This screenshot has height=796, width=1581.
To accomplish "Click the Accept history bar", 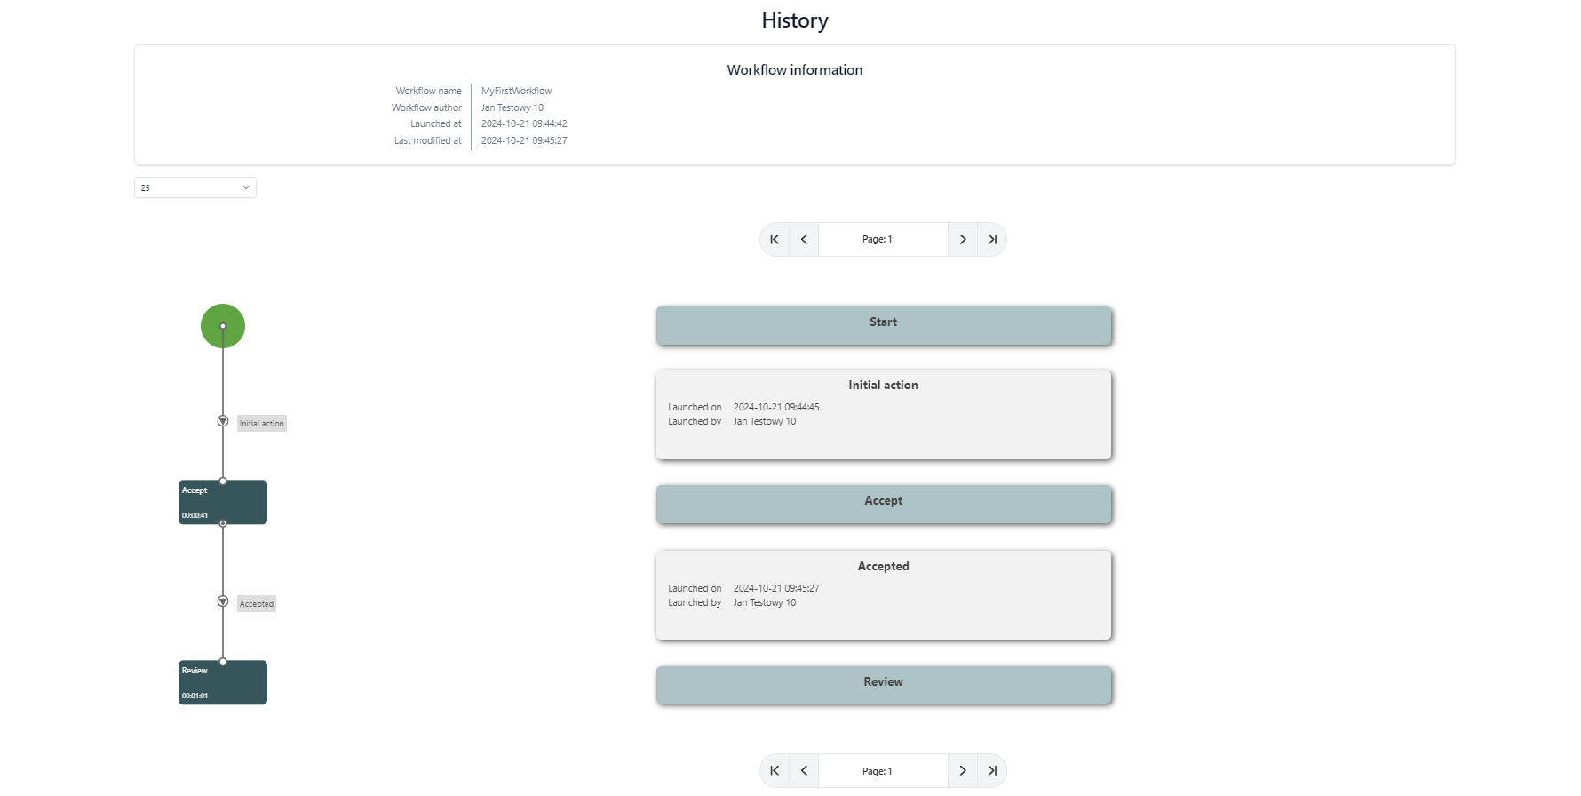I will [x=883, y=504].
